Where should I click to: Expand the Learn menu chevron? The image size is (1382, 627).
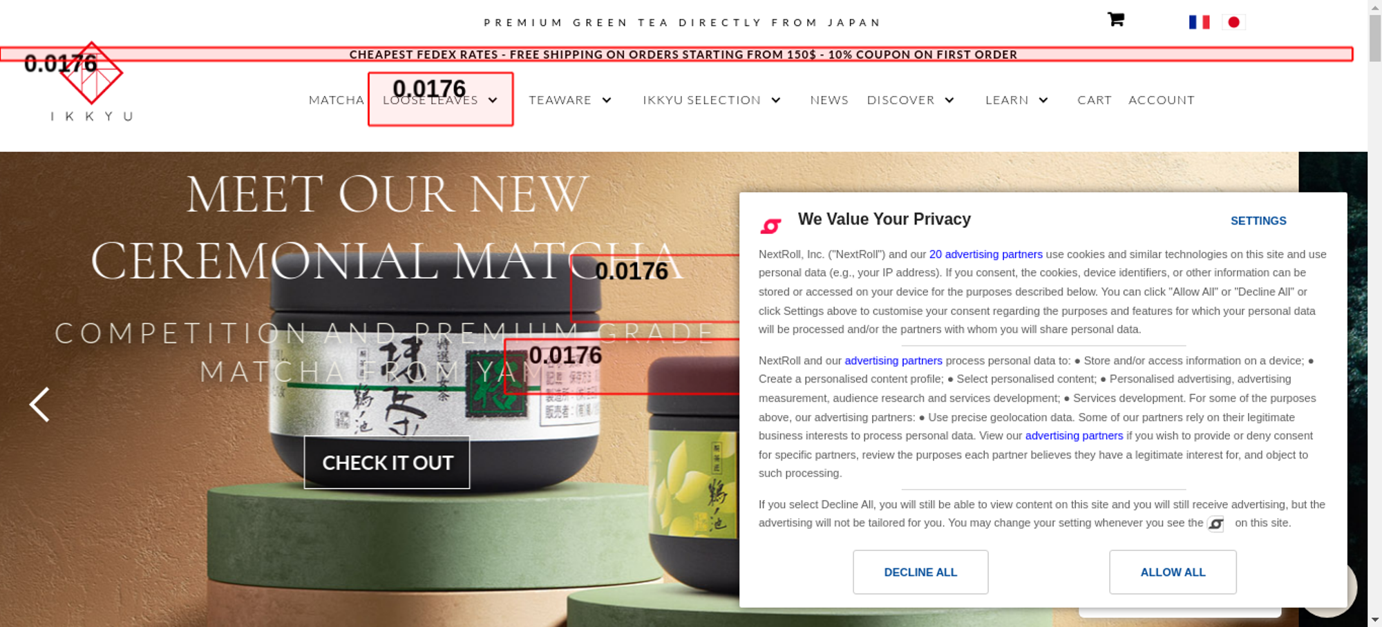point(1043,100)
